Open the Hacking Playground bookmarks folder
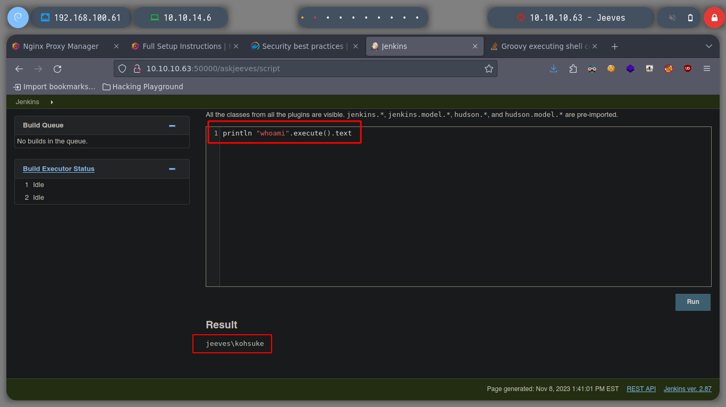 143,87
